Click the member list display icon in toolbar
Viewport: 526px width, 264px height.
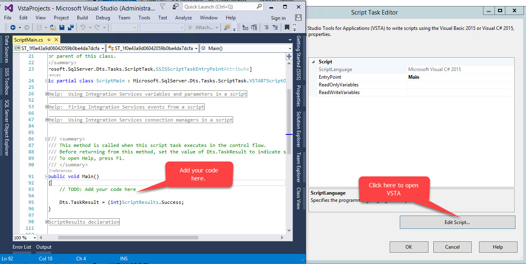[245, 27]
